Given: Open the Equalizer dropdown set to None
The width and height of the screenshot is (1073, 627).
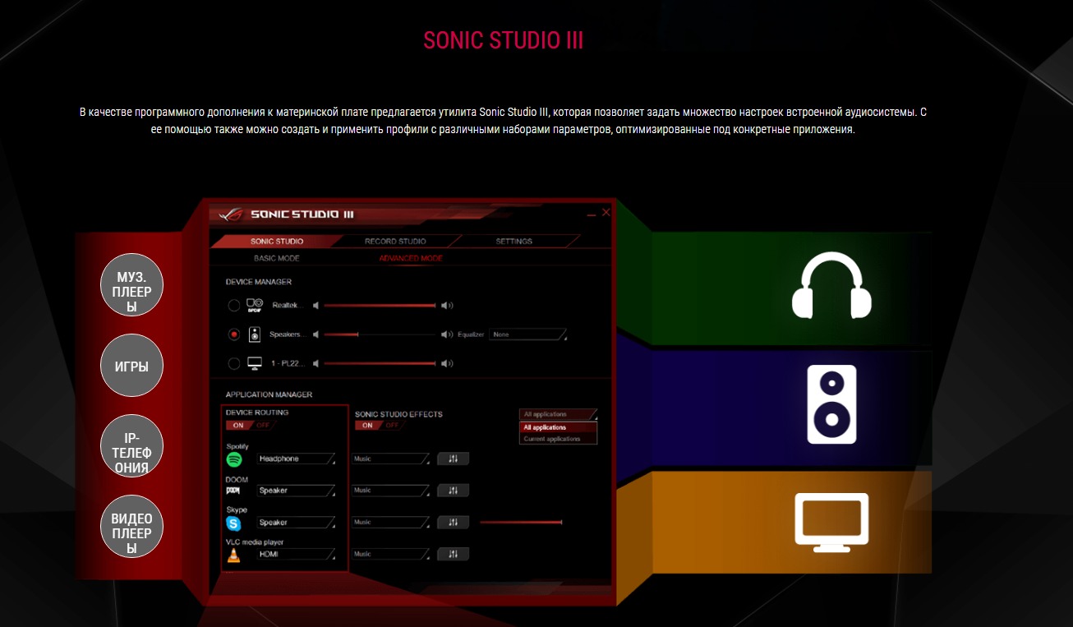Looking at the screenshot, I should 527,334.
